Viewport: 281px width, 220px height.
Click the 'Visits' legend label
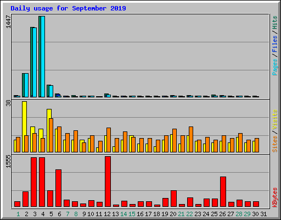pos(275,120)
